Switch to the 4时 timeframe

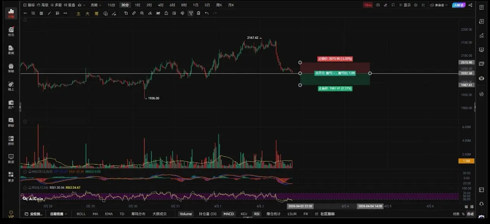161,5
